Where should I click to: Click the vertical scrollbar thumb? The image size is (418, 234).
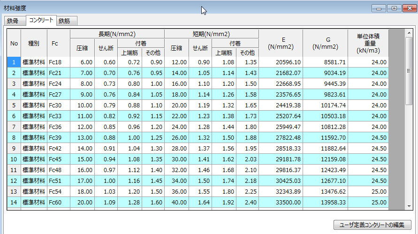tap(409, 71)
